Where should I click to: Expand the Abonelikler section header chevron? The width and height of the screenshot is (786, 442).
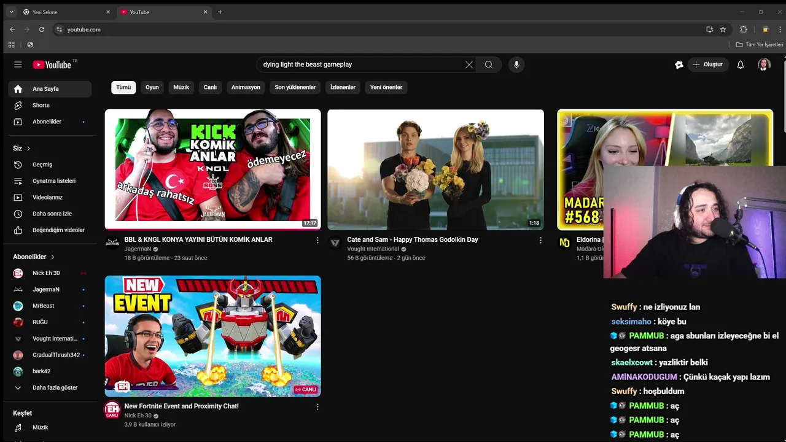(x=53, y=257)
